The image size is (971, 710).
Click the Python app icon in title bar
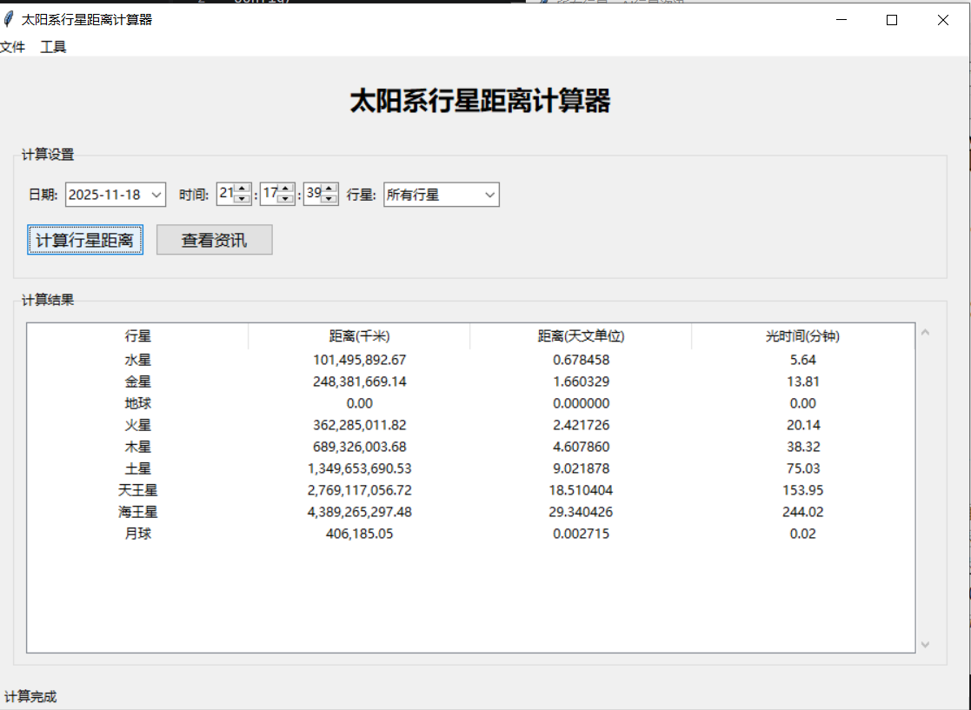9,18
